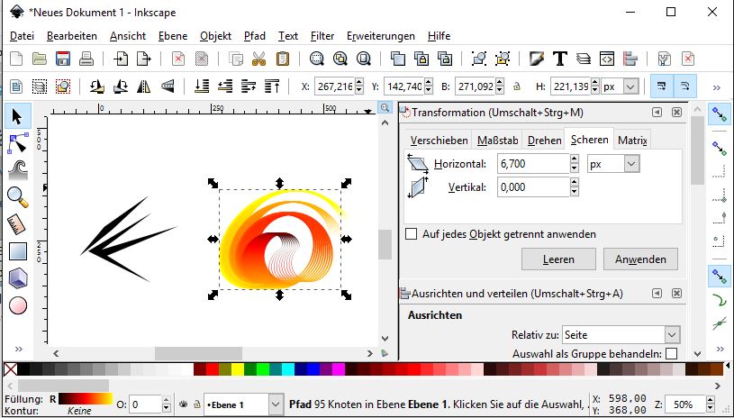Image resolution: width=734 pixels, height=418 pixels.
Task: Check 'Auswahl als Gruppe behandeln'
Action: [x=671, y=354]
